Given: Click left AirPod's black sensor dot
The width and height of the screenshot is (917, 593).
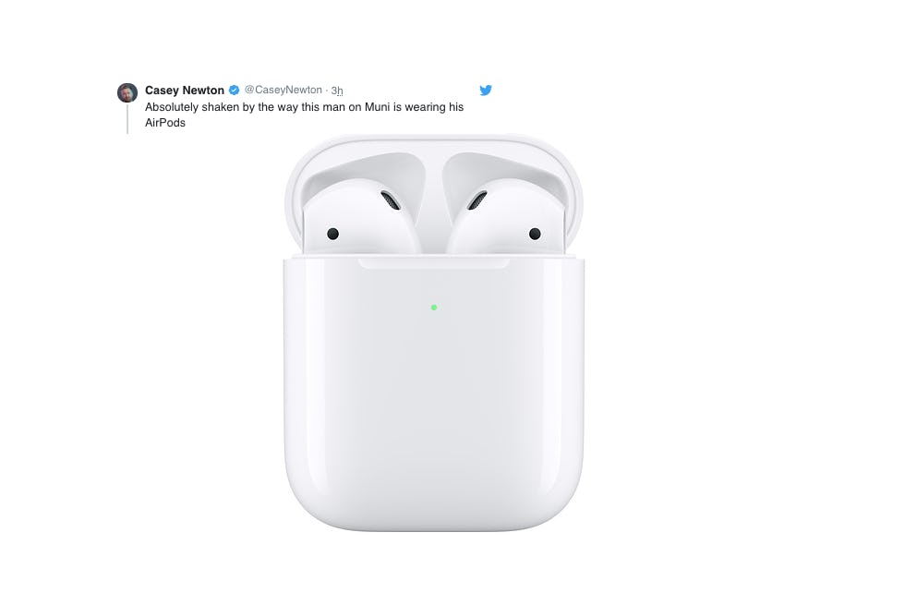Looking at the screenshot, I should pos(332,234).
